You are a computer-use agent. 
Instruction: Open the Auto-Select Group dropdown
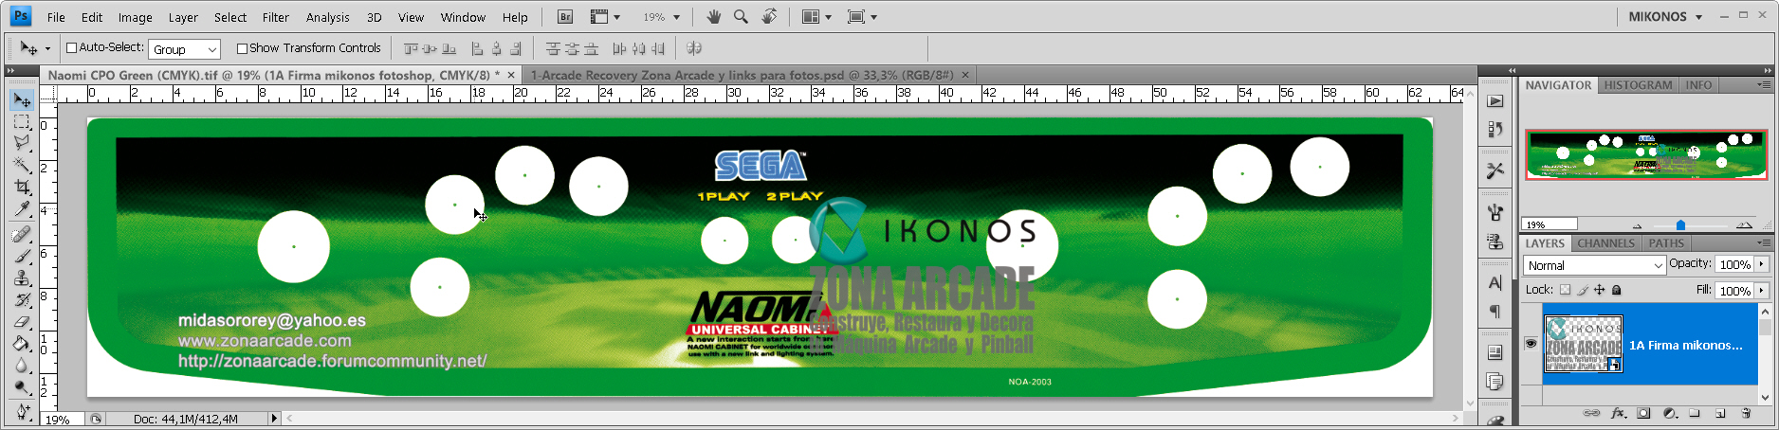[x=184, y=49]
